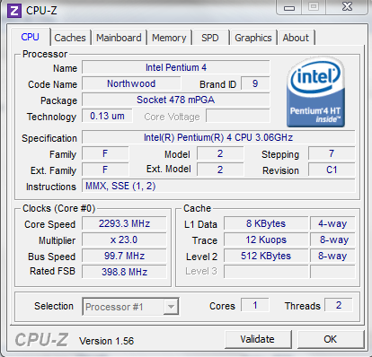Click the Model value '2'
Viewport: 372px width, 357px height.
pos(220,154)
